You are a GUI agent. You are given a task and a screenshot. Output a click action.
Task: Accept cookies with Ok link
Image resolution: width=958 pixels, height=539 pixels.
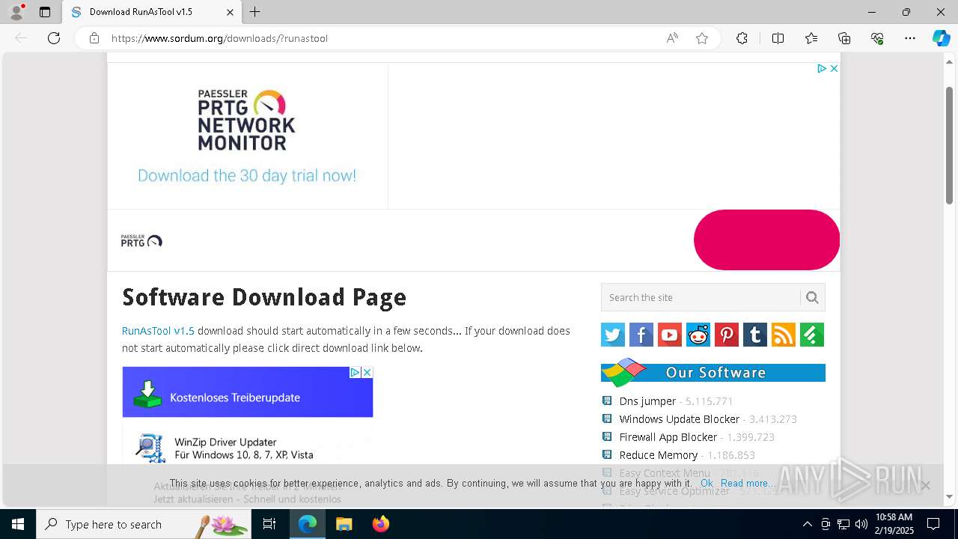(707, 484)
